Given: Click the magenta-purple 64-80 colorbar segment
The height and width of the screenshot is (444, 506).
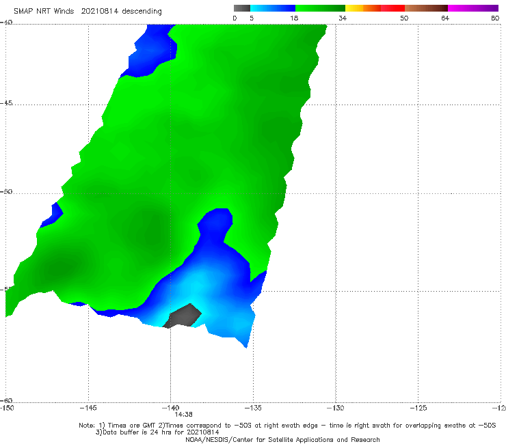Looking at the screenshot, I should pos(473,8).
